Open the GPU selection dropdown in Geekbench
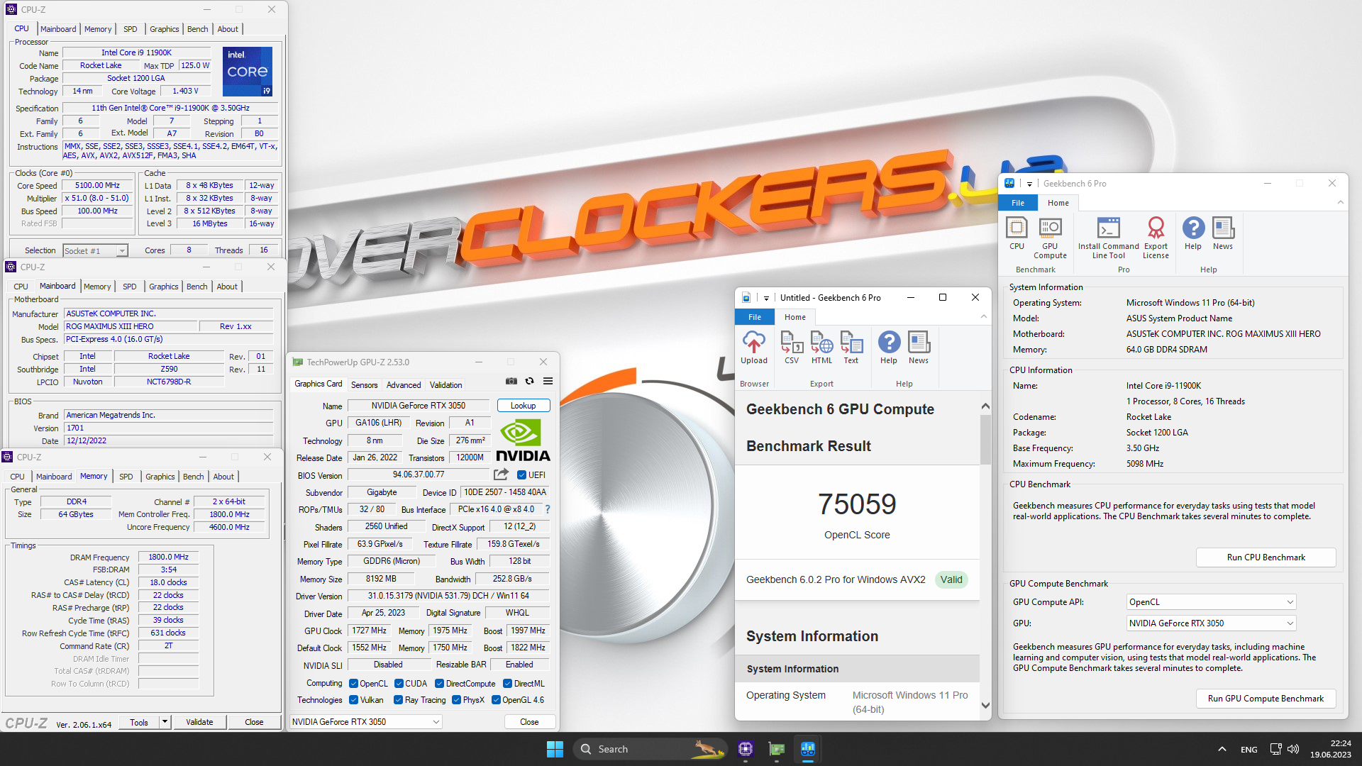This screenshot has width=1362, height=766. point(1211,623)
